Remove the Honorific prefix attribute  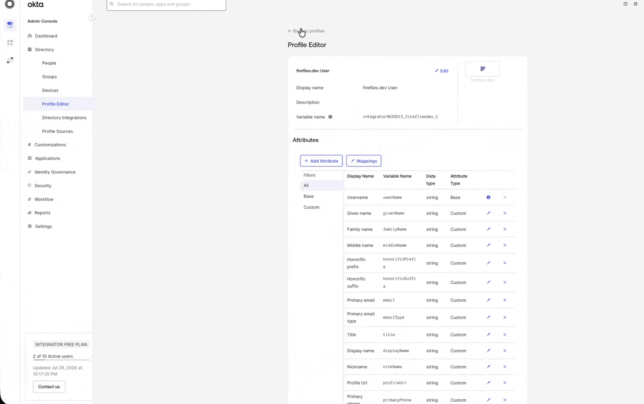pyautogui.click(x=505, y=263)
